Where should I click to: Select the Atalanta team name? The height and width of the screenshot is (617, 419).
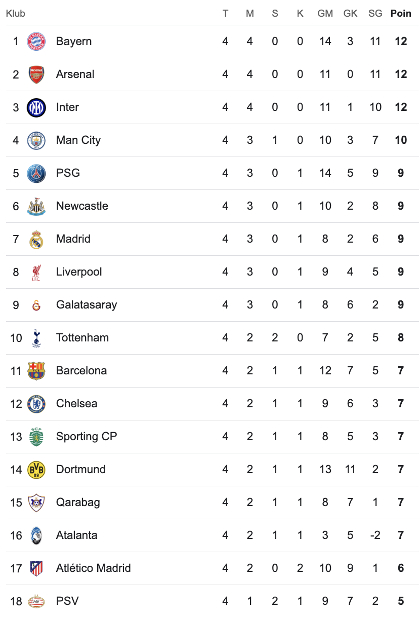[x=76, y=535]
